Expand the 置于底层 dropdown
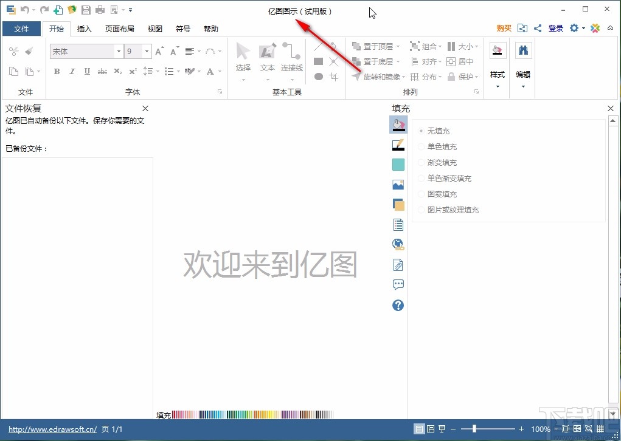The width and height of the screenshot is (621, 441). pos(398,62)
